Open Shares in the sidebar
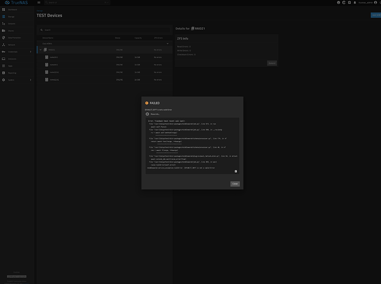The image size is (381, 284). 17,31
